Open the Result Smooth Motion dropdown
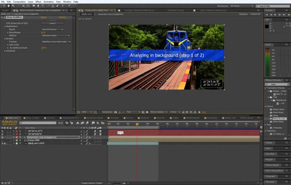291x185 pixels. 52,30
